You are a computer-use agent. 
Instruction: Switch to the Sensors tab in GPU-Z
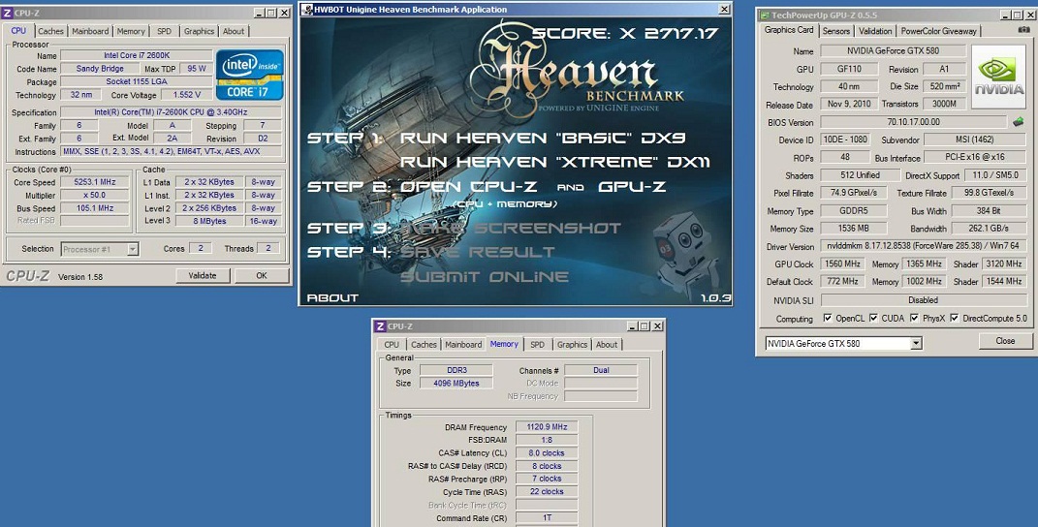pyautogui.click(x=835, y=31)
